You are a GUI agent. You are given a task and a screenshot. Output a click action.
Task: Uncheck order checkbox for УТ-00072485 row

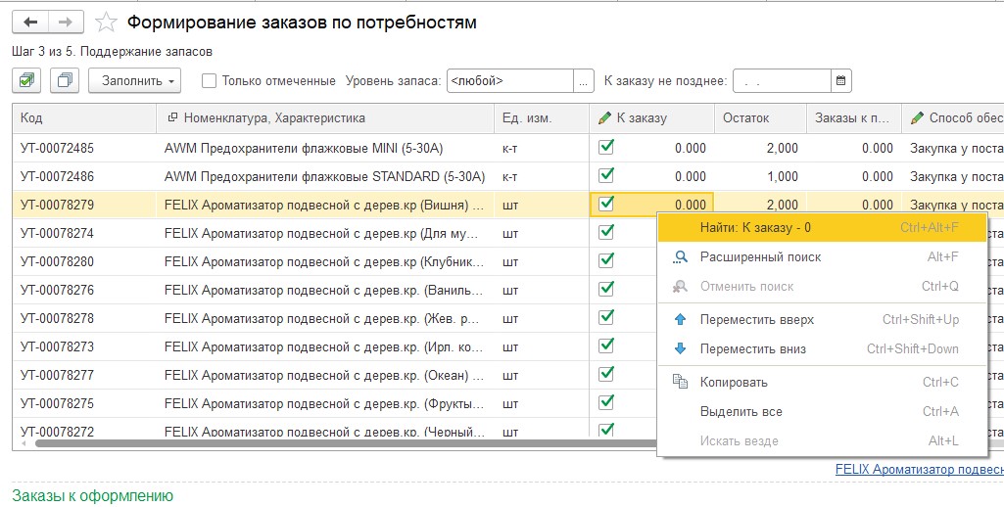click(606, 147)
